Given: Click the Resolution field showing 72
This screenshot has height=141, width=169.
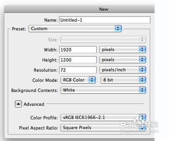Looking at the screenshot, I should [78, 70].
